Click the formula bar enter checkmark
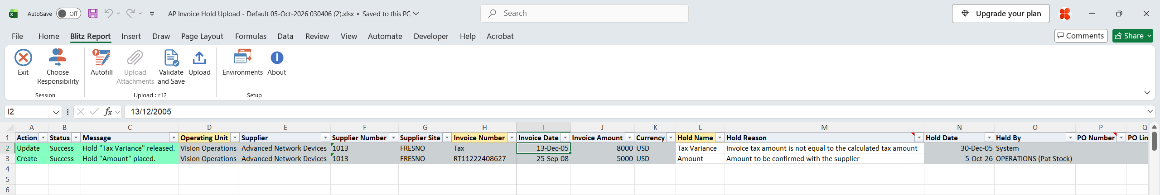 94,112
